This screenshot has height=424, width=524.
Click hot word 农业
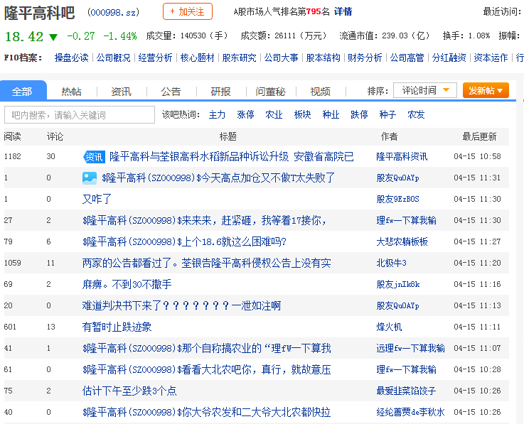pyautogui.click(x=274, y=115)
